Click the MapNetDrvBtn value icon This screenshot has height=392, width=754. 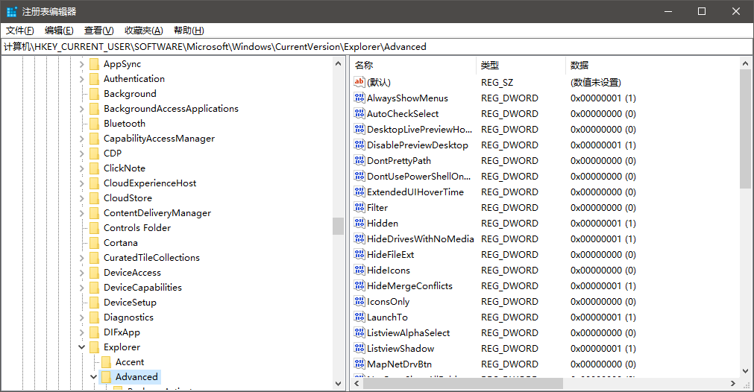pyautogui.click(x=359, y=364)
